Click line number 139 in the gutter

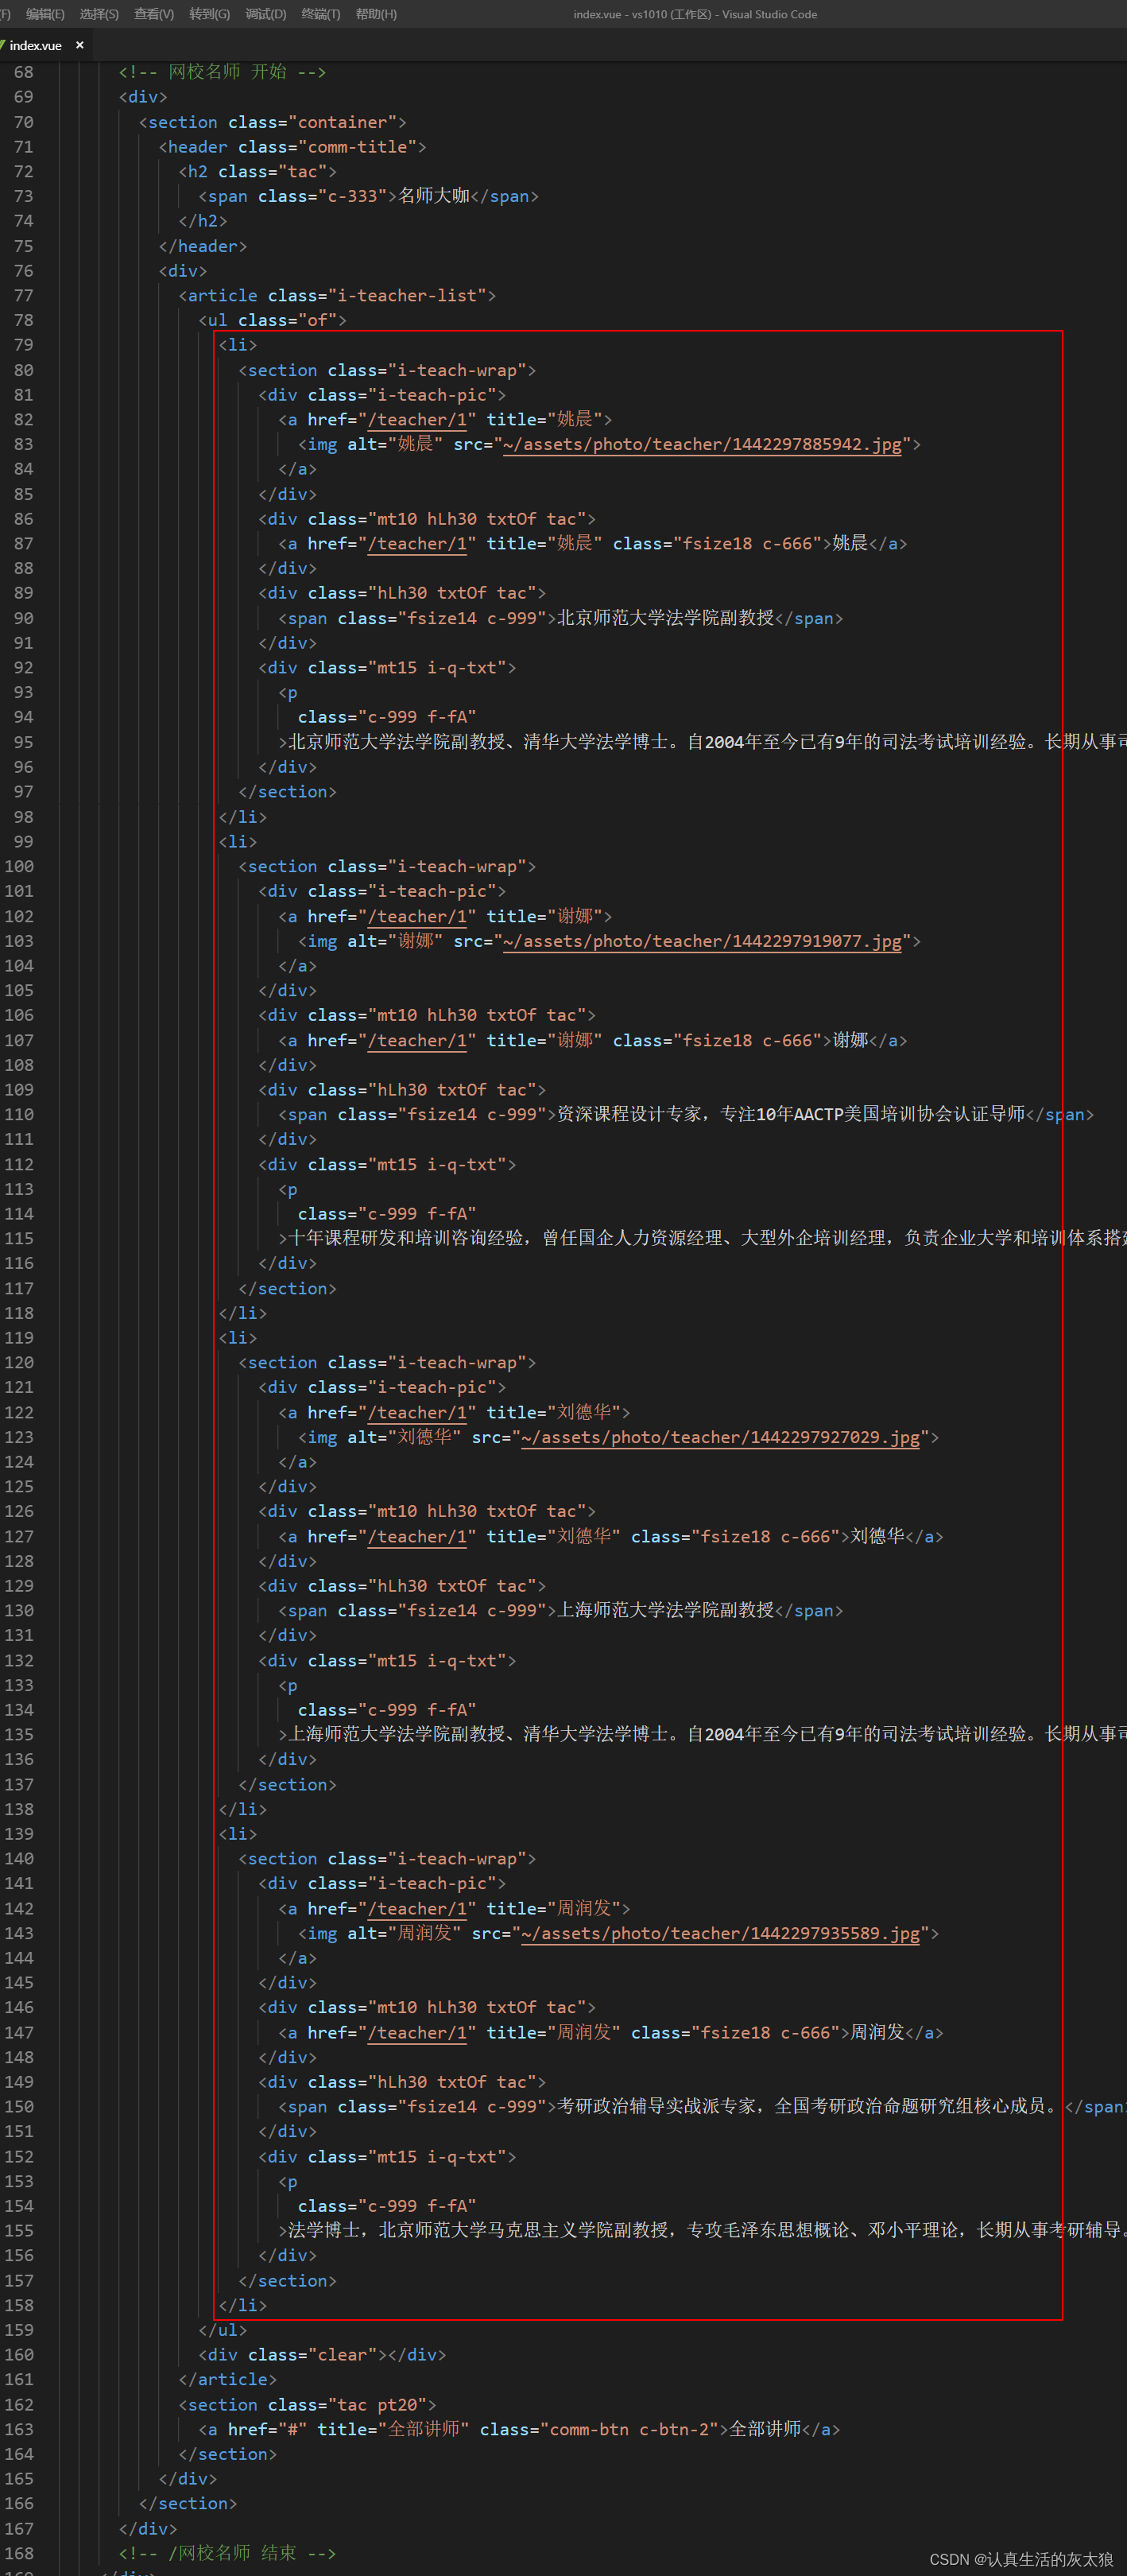click(19, 1834)
